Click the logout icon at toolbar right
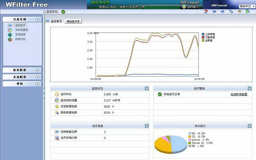This screenshot has width=256, height=160. click(x=248, y=12)
